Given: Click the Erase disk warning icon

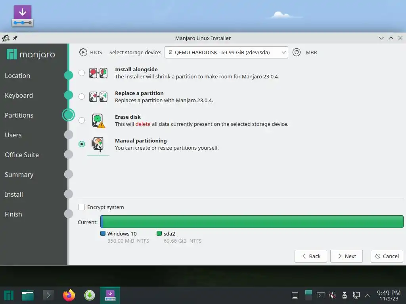Looking at the screenshot, I should (98, 121).
